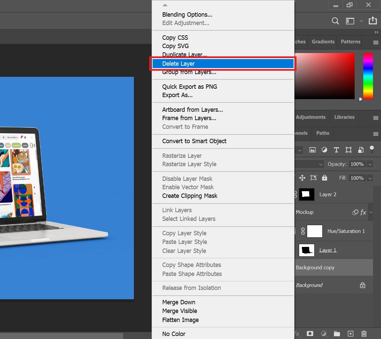
Task: Click the Create new layer icon
Action: 351,334
